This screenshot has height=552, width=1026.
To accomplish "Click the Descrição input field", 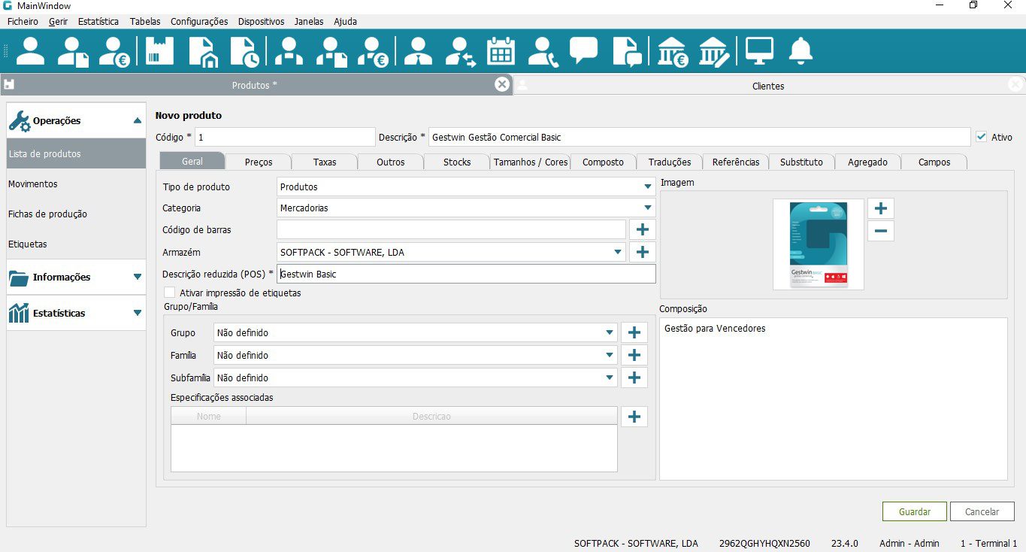I will coord(700,137).
